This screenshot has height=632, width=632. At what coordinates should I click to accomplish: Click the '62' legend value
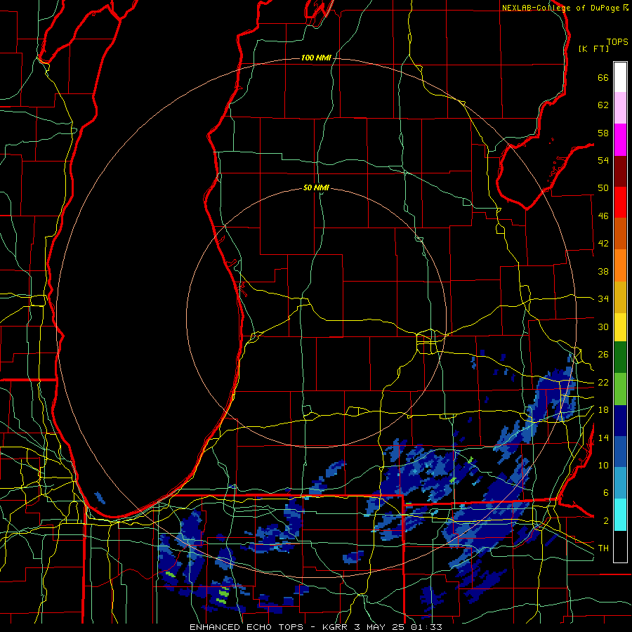[x=603, y=105]
